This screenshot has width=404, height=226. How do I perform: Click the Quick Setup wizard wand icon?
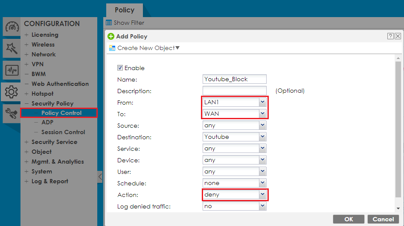pyautogui.click(x=12, y=48)
